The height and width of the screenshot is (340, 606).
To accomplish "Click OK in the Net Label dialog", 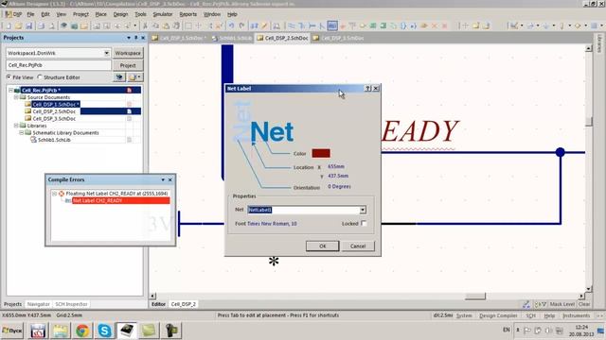I will coord(322,246).
